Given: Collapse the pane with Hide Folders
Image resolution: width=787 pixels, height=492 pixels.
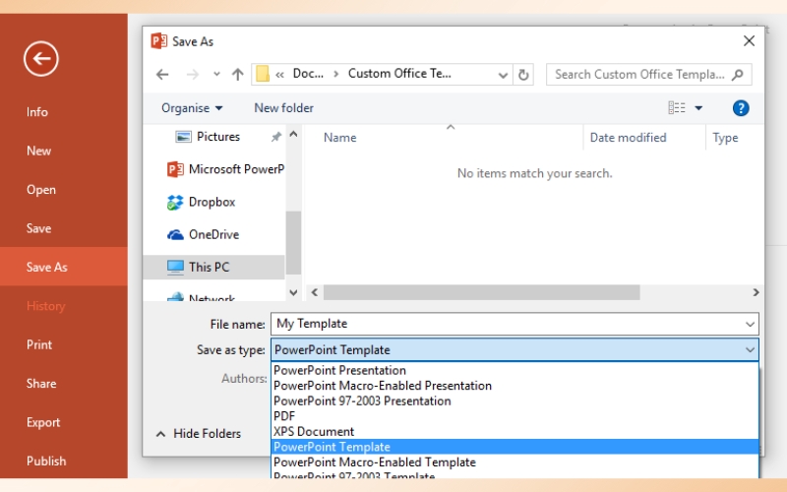Looking at the screenshot, I should coord(199,434).
